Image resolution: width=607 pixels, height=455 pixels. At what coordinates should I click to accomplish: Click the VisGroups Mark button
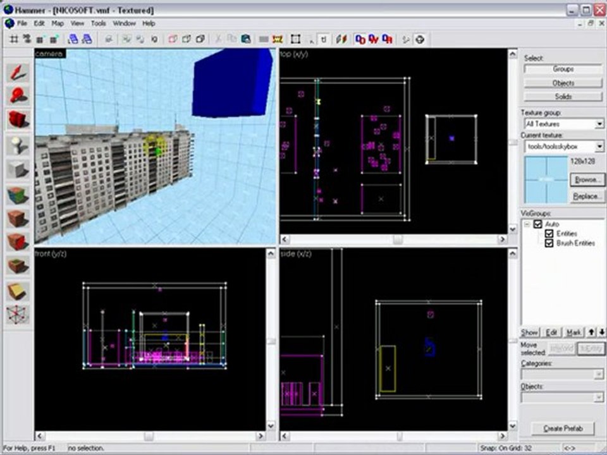pyautogui.click(x=573, y=332)
